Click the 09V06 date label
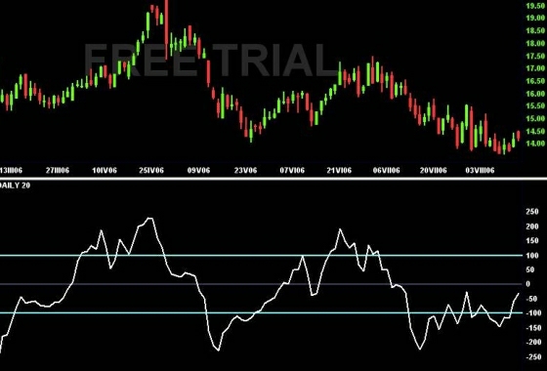547x371 pixels. pos(199,171)
